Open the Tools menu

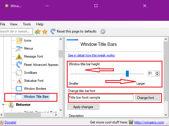(27, 24)
